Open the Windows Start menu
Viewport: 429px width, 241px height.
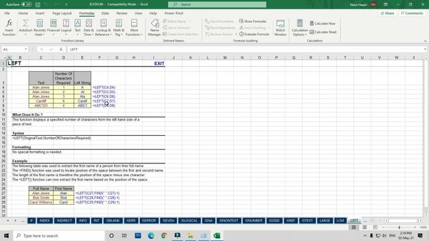pos(6,236)
